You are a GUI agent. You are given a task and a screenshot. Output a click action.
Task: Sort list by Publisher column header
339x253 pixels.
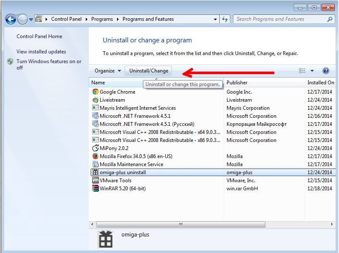[x=237, y=83]
